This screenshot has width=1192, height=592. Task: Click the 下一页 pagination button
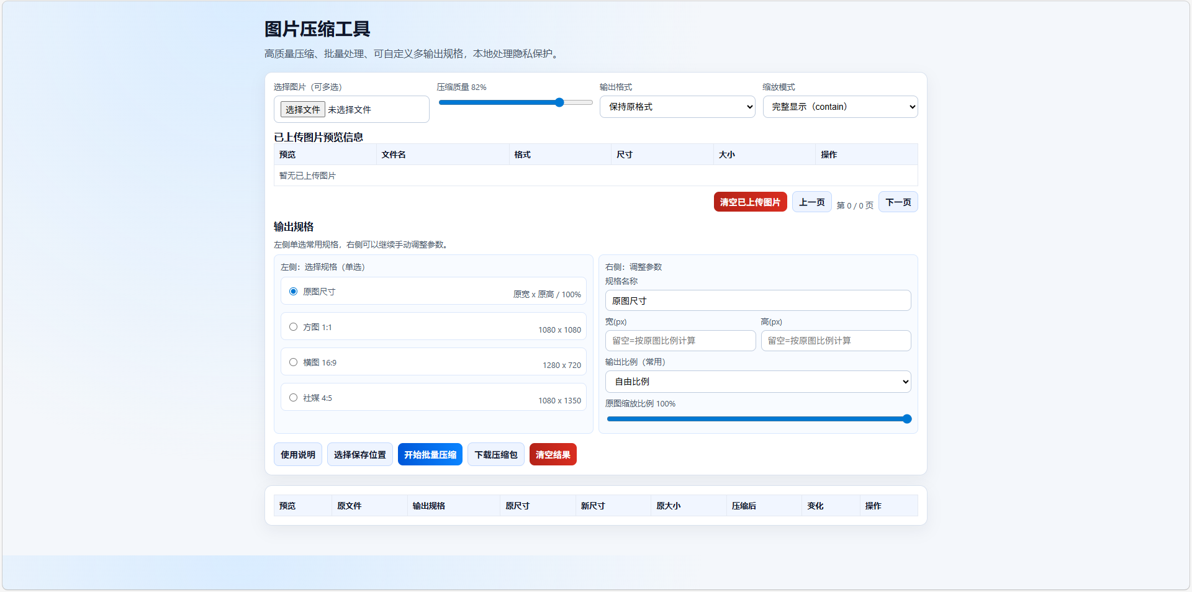(x=898, y=201)
